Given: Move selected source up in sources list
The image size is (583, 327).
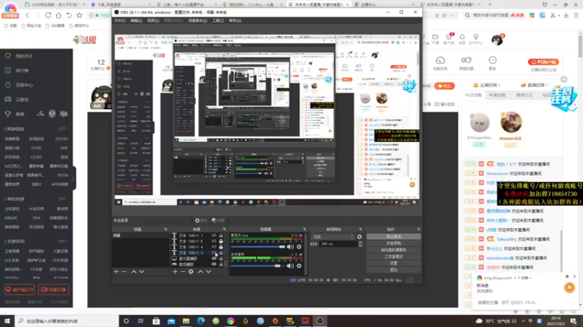Looking at the screenshot, I should [200, 272].
